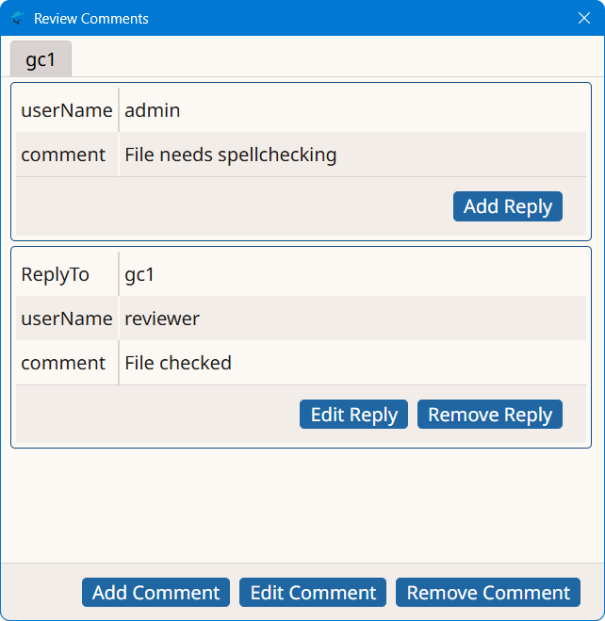Remove the reviewer's reply
Screen dimensions: 605x621
click(x=490, y=415)
